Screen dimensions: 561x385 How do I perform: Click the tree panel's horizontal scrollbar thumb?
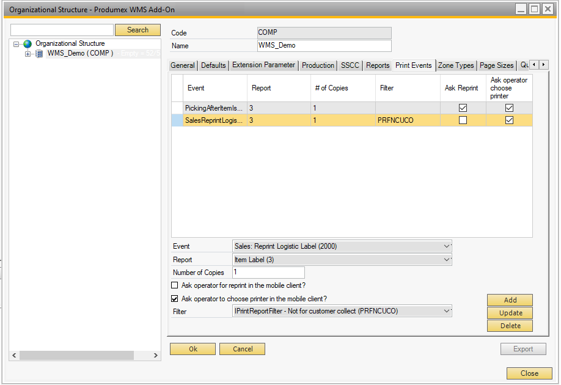(x=76, y=356)
